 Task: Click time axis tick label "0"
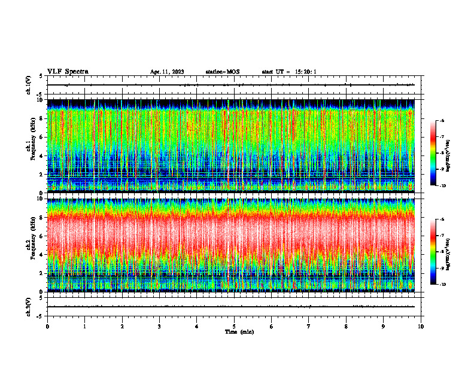pyautogui.click(x=47, y=327)
